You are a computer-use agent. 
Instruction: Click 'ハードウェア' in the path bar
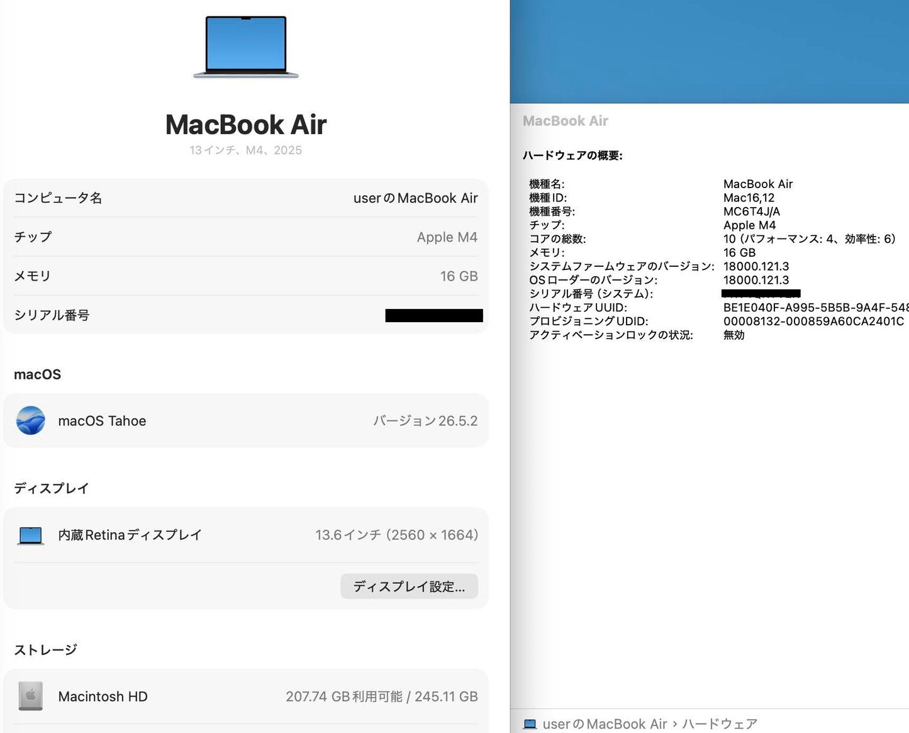[720, 724]
